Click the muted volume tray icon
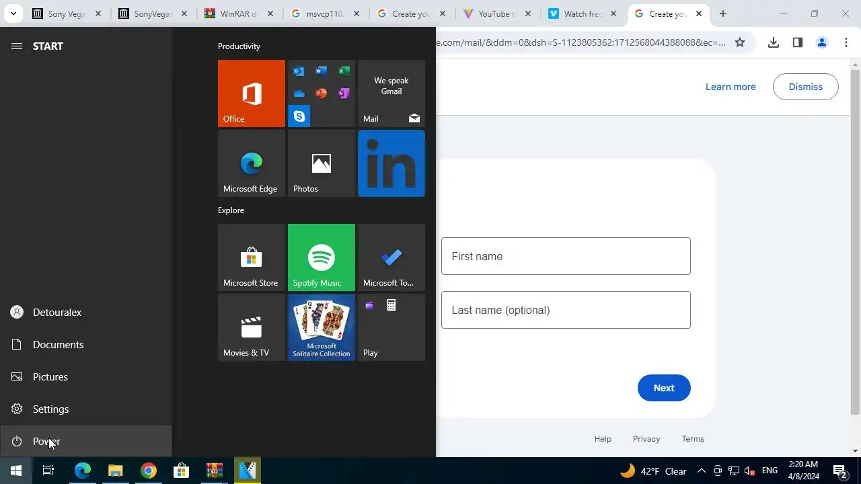Screen dimensions: 861x484 click(x=750, y=471)
